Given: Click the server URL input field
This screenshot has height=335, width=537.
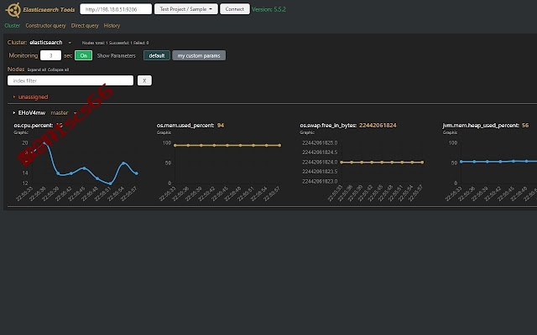Looking at the screenshot, I should click(116, 9).
